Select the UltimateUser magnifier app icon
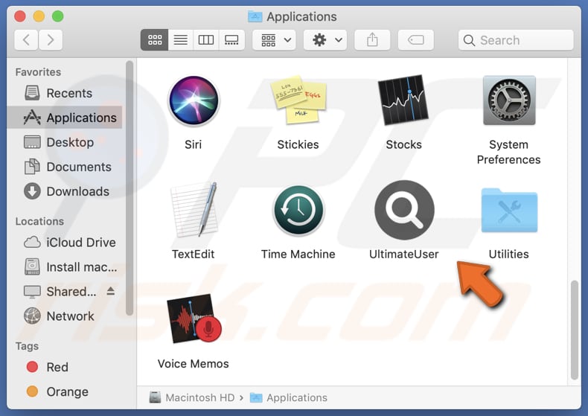The width and height of the screenshot is (588, 416). [x=404, y=210]
